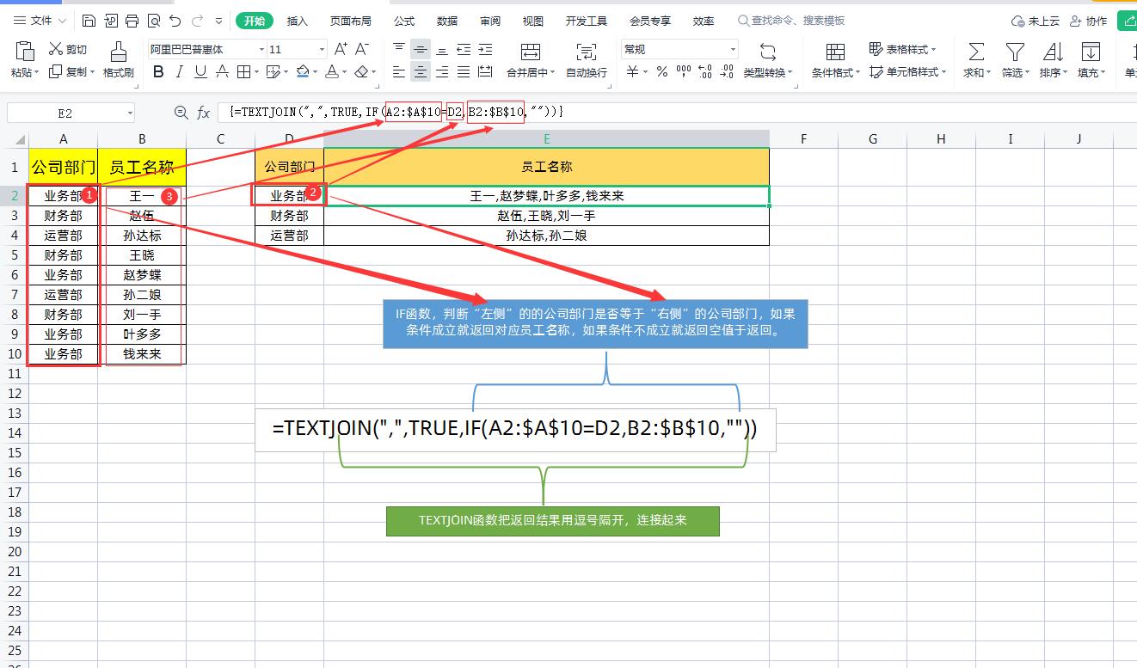Expand the 单元格样式 dropdown

[944, 73]
